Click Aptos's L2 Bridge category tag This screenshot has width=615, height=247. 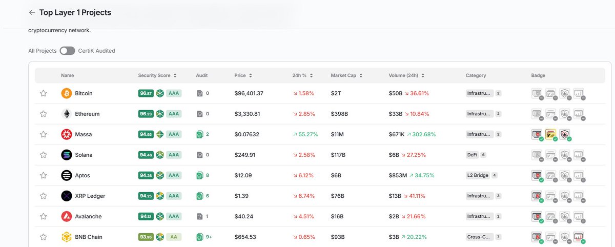pyautogui.click(x=478, y=175)
